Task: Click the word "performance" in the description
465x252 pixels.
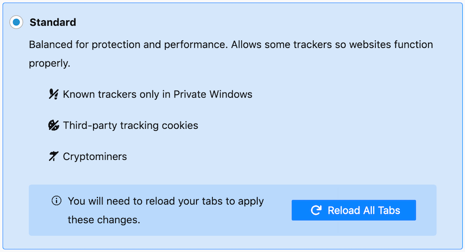Action: pyautogui.click(x=198, y=44)
